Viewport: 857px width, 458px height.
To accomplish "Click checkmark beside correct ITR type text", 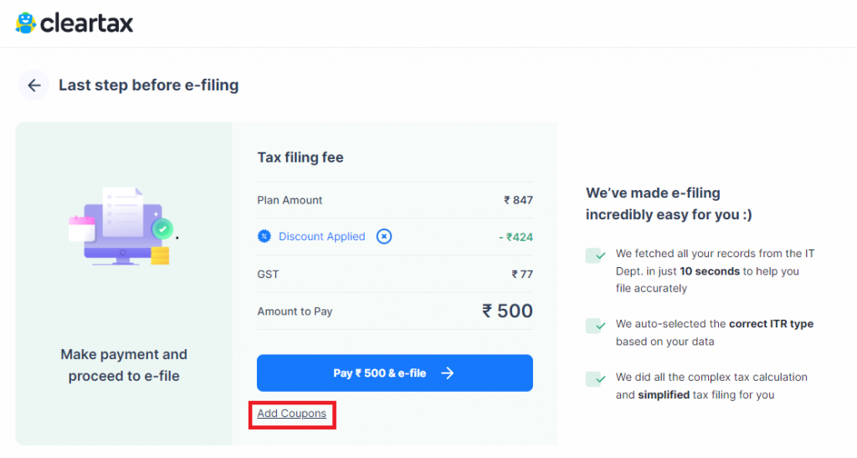I will [595, 326].
